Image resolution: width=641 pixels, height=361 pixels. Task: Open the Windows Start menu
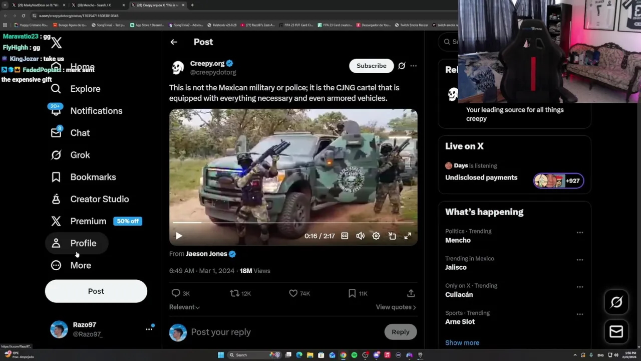(221, 355)
